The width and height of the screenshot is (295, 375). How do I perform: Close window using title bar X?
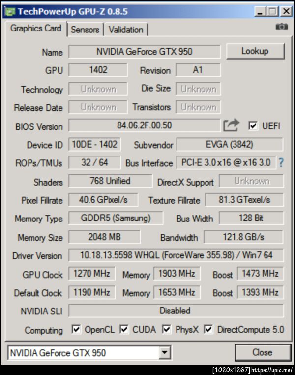(286, 11)
